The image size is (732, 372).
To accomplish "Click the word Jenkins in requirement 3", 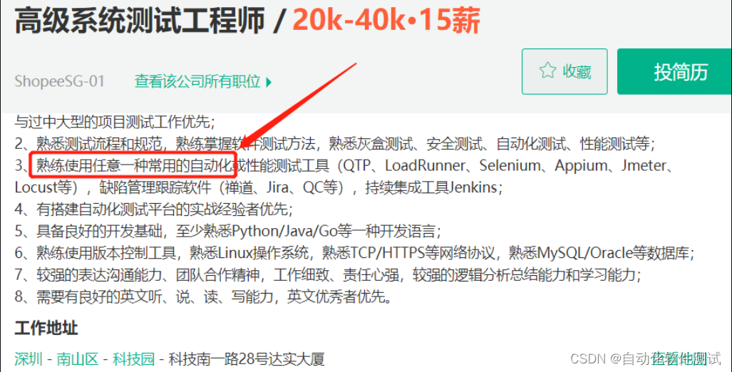I will click(x=473, y=187).
